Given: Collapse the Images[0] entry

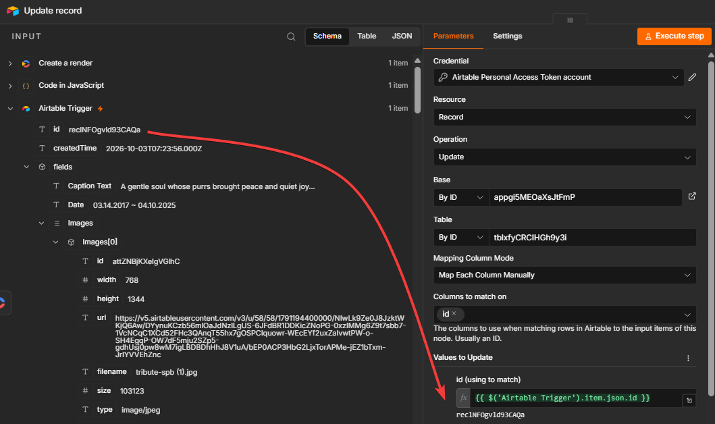Looking at the screenshot, I should 55,242.
